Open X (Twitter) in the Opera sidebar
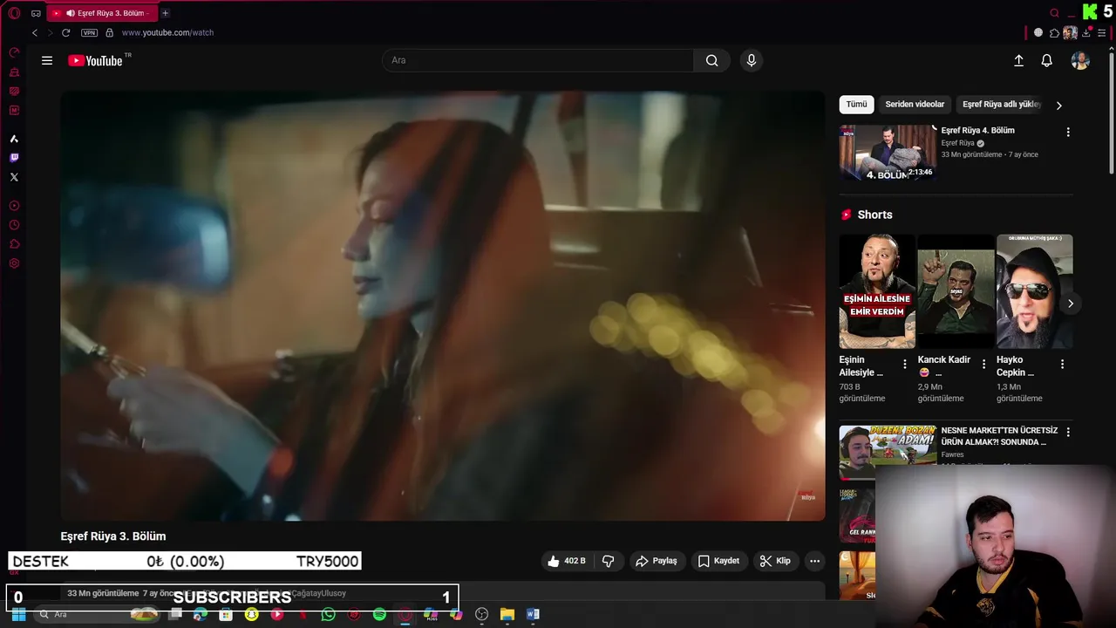The image size is (1116, 628). [x=14, y=177]
